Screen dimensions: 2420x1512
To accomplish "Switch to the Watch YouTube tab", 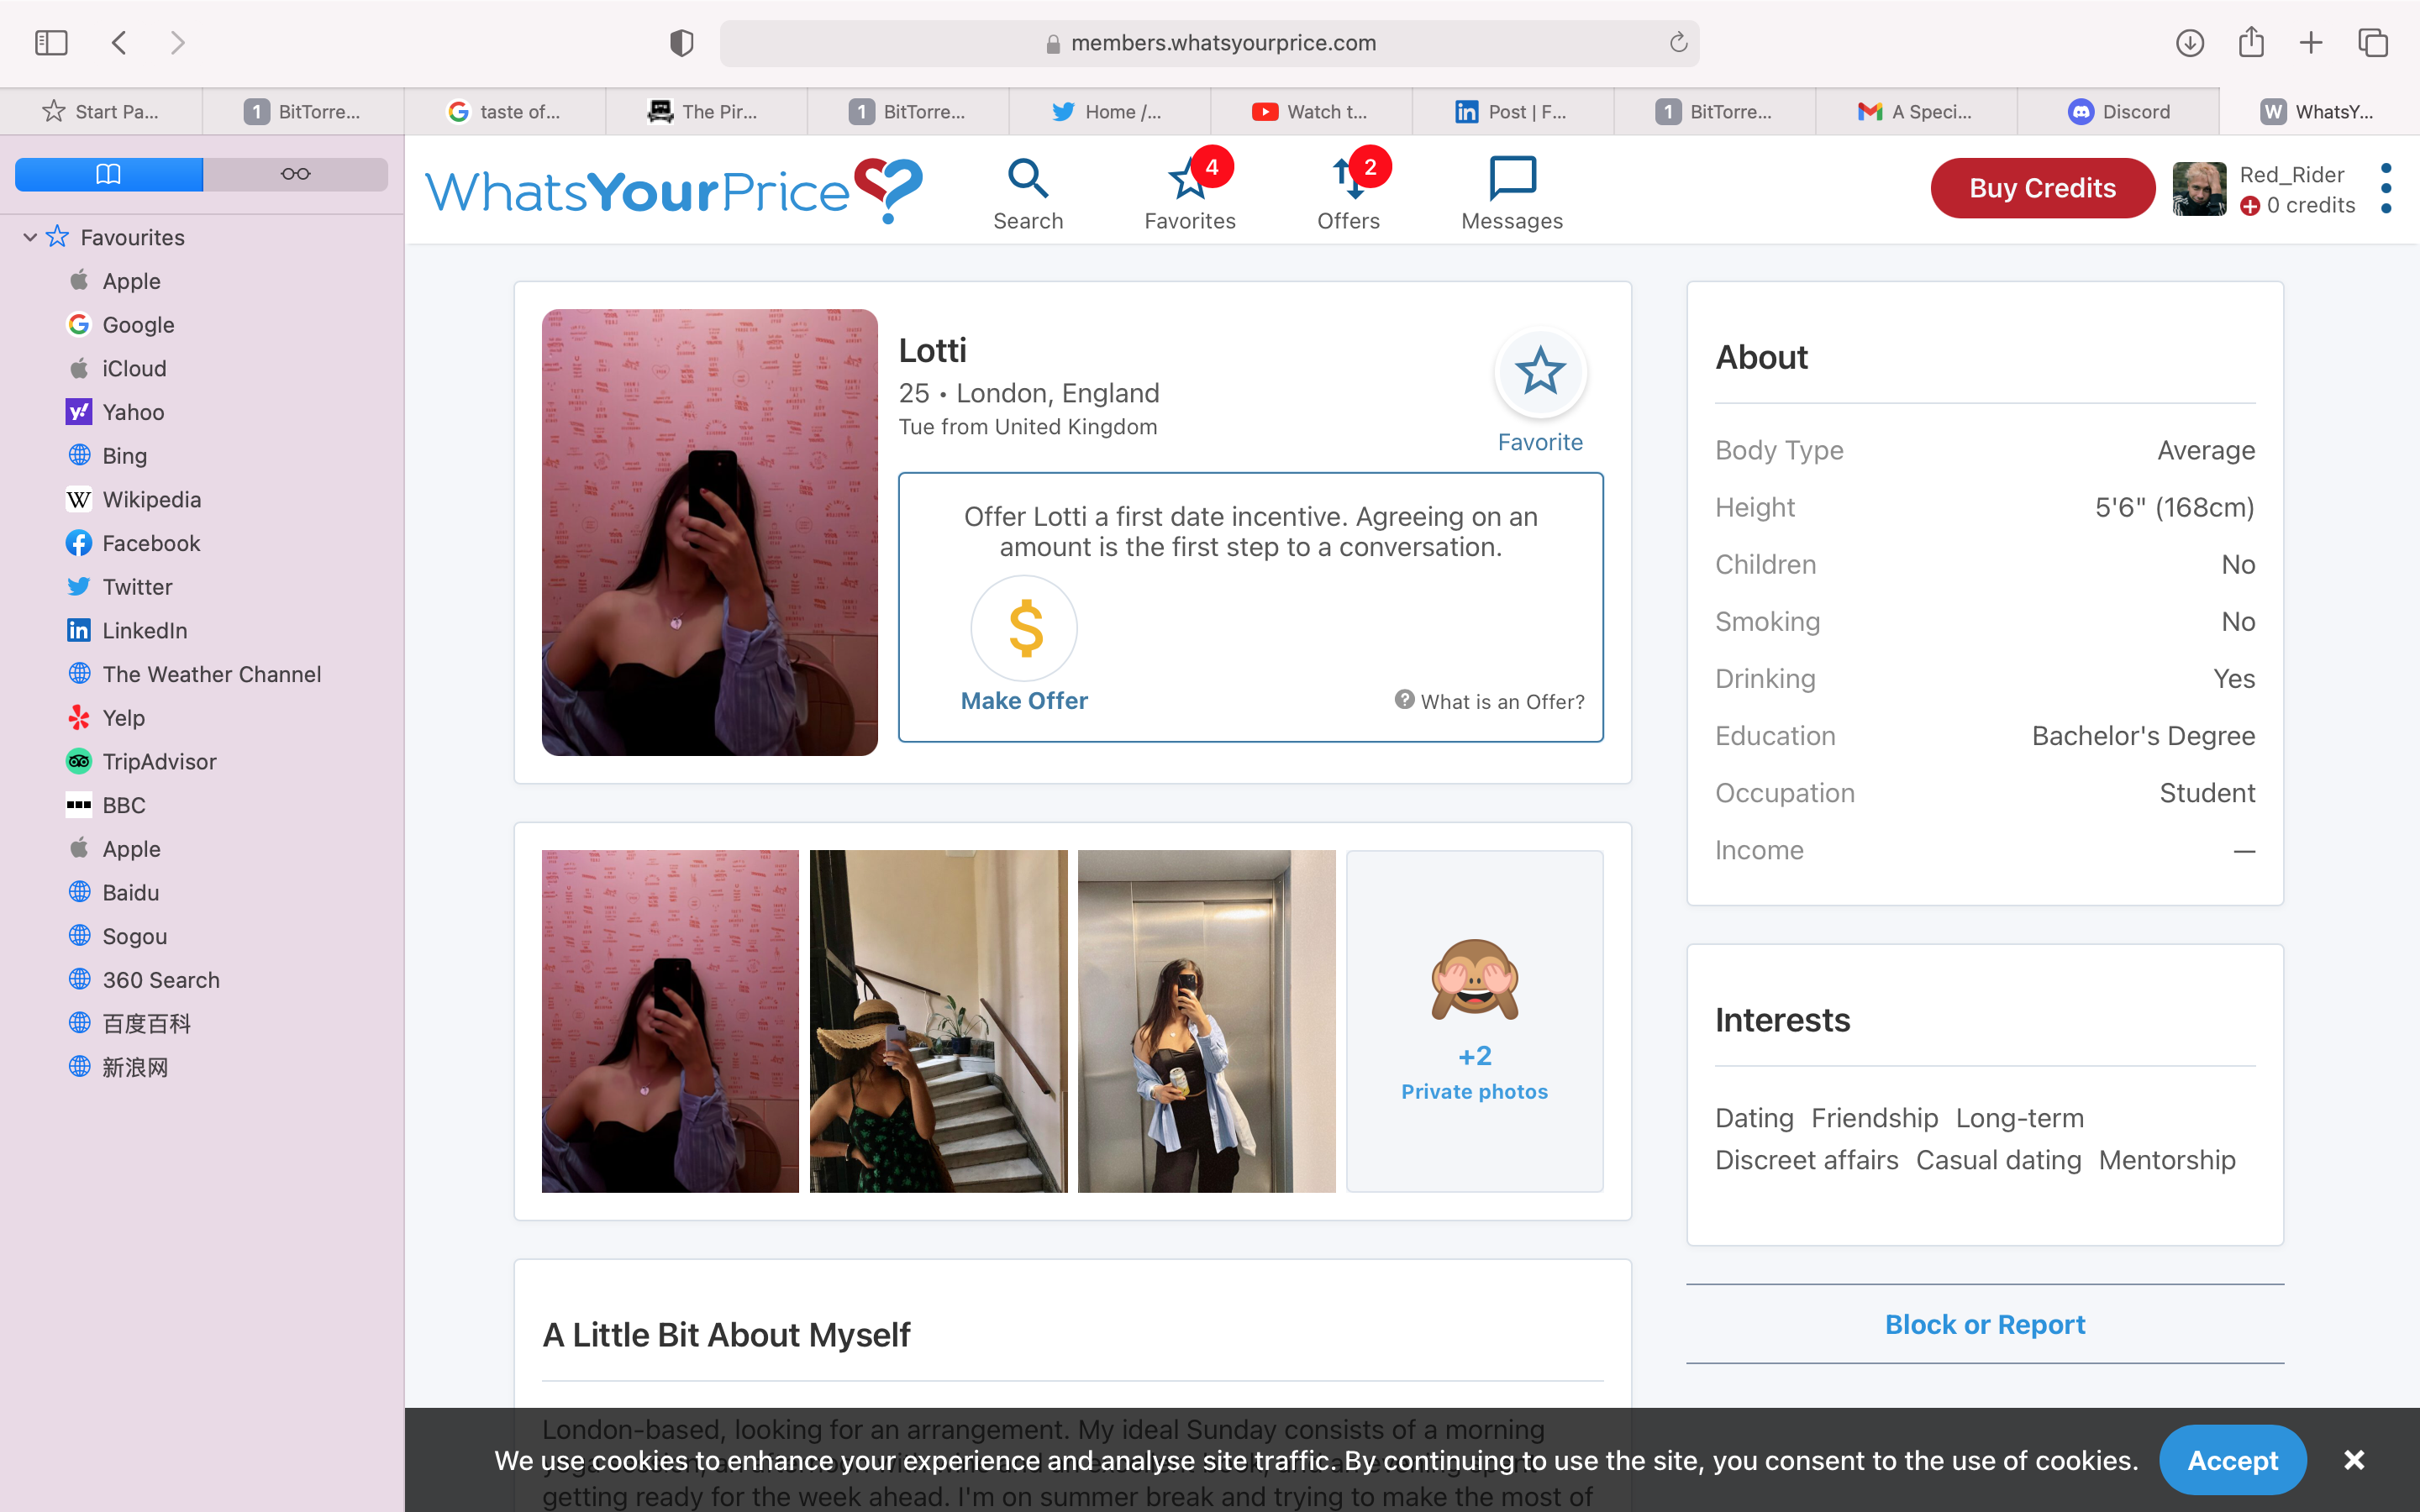I will tap(1310, 112).
